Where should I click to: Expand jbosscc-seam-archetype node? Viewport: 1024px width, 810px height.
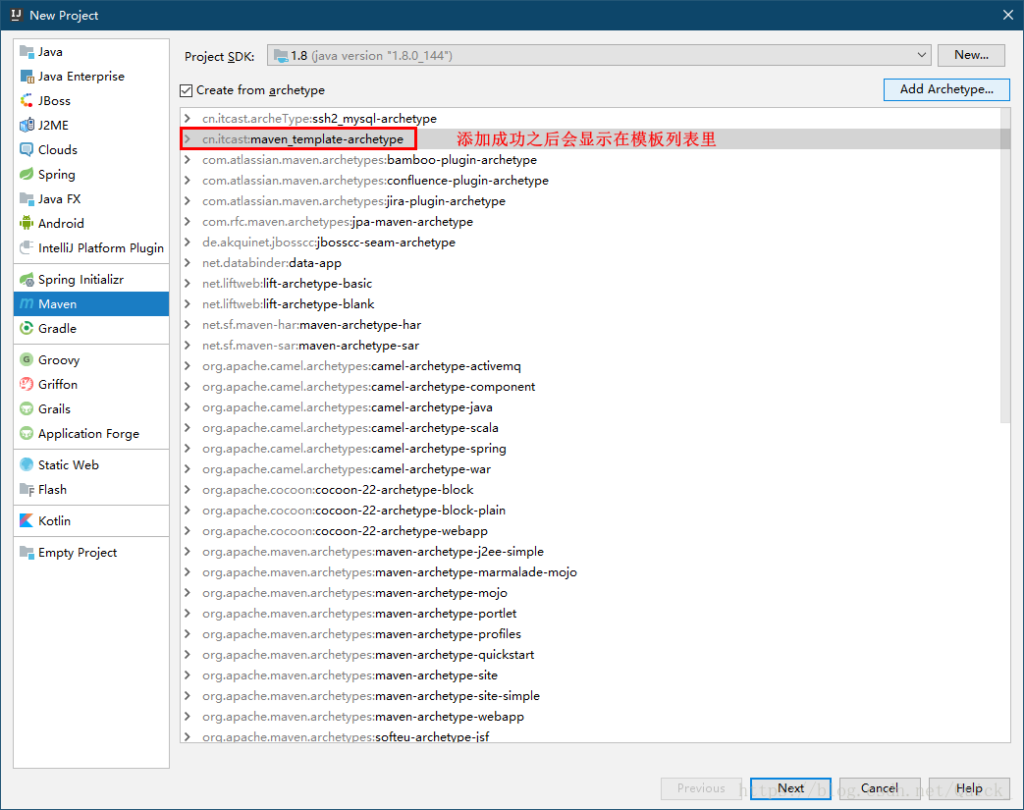[x=188, y=243]
